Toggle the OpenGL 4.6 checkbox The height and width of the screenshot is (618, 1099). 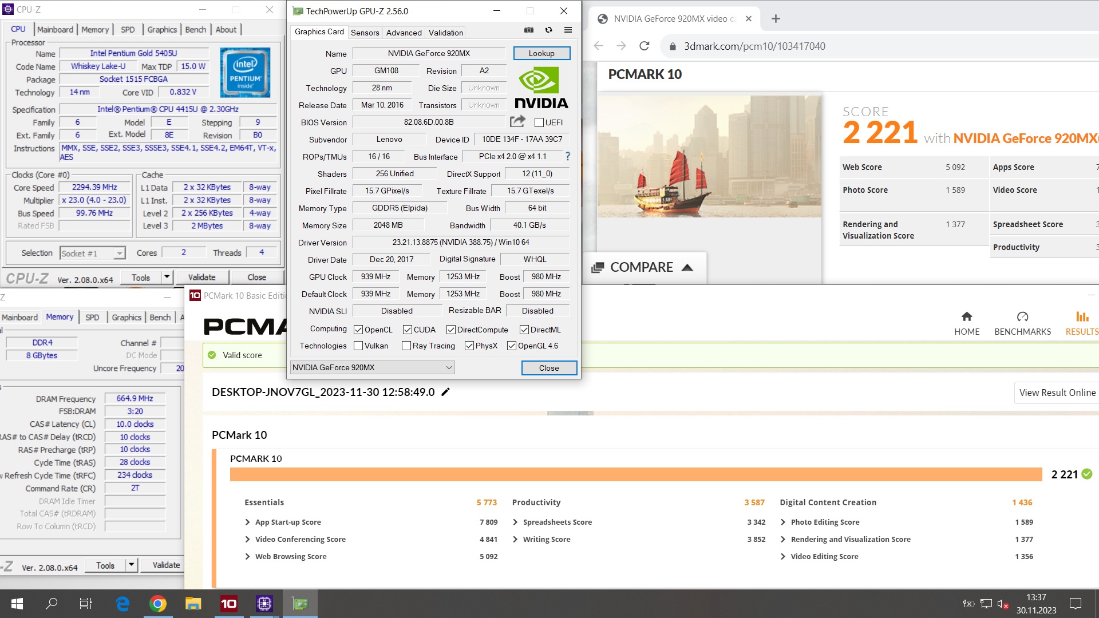512,346
